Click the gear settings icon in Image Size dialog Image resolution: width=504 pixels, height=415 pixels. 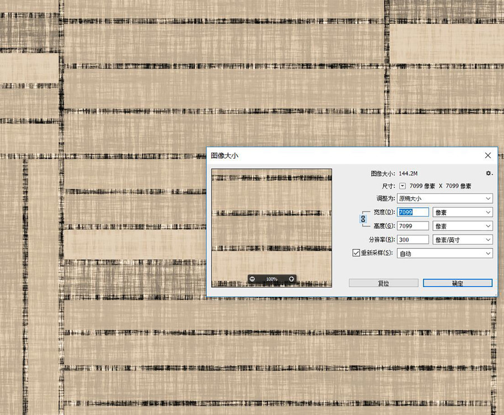point(489,173)
